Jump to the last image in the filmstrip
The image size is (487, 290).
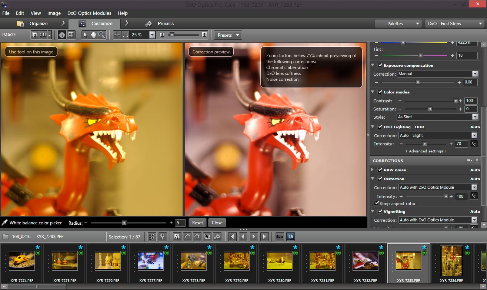[264, 237]
